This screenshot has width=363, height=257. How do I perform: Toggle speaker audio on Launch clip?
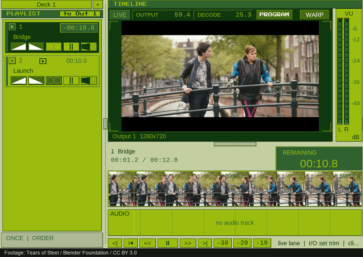[89, 81]
